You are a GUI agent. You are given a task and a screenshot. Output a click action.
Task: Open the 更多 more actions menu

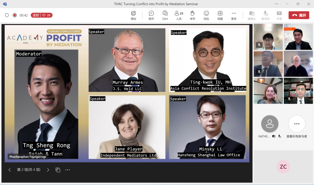[x=234, y=15]
